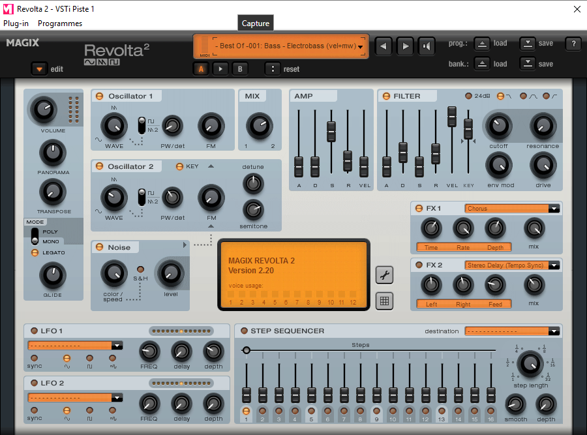Image resolution: width=587 pixels, height=435 pixels.
Task: Select preset slot B
Action: (x=240, y=69)
